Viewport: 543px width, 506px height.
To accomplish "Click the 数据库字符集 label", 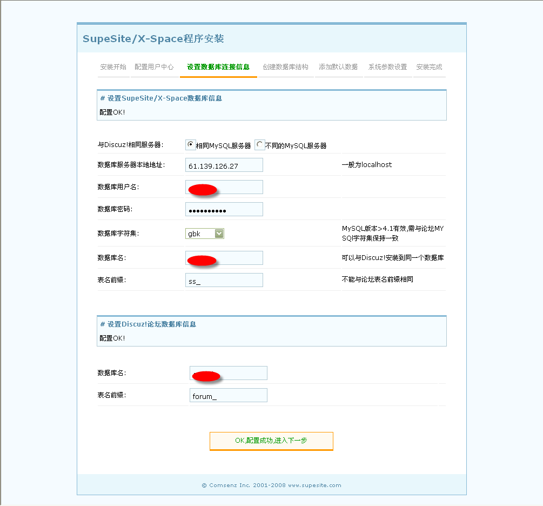I will [x=118, y=234].
